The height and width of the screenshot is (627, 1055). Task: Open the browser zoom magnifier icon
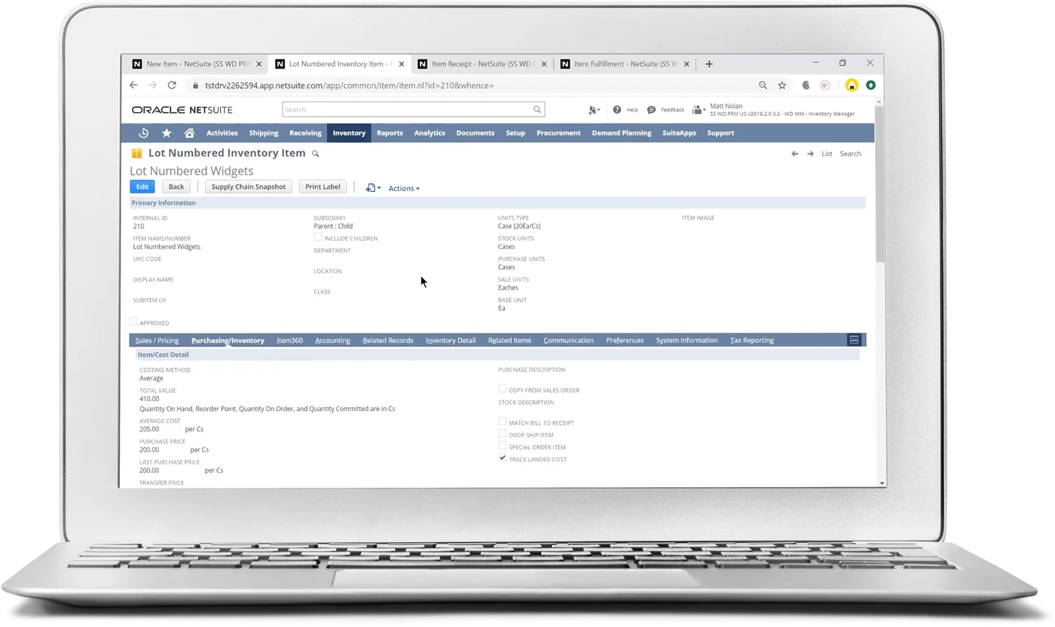click(x=763, y=86)
